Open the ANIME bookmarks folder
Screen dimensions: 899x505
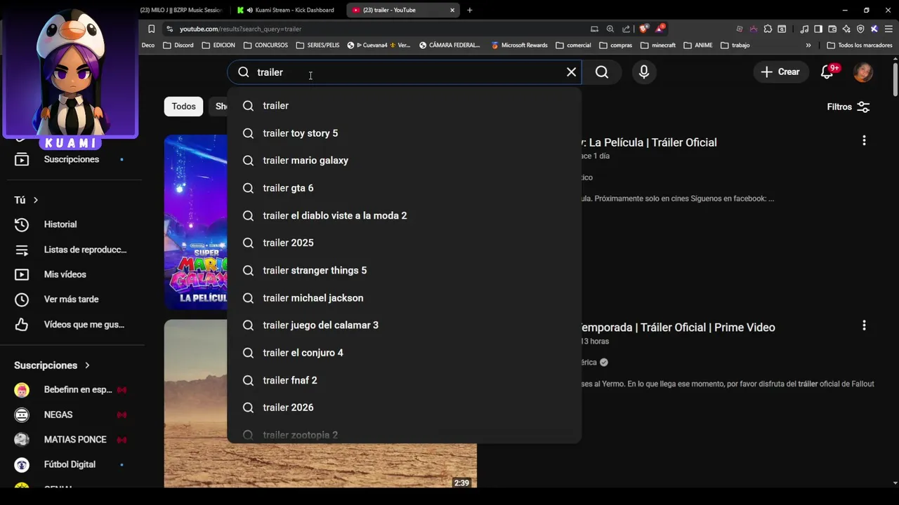coord(697,45)
